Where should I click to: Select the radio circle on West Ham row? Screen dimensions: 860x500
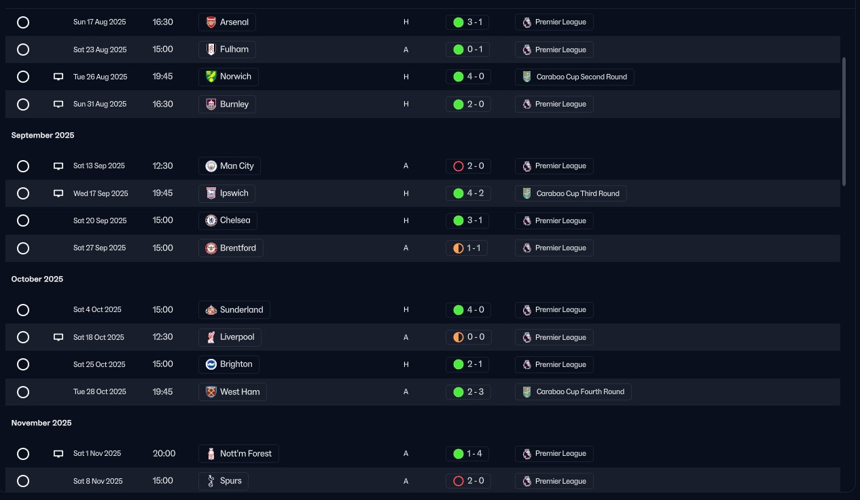click(x=23, y=392)
